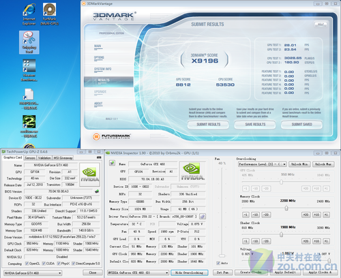The width and height of the screenshot is (341, 278).
Task: Open Inspector GPU selection dropdown
Action: 138,273
